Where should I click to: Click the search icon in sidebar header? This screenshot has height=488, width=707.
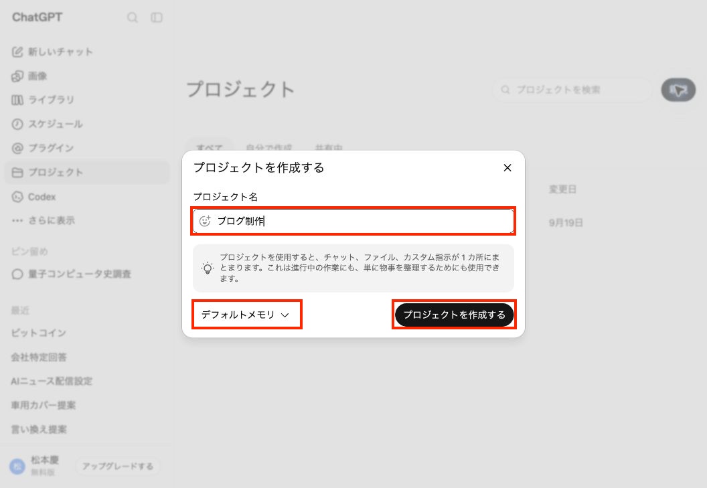pyautogui.click(x=132, y=17)
